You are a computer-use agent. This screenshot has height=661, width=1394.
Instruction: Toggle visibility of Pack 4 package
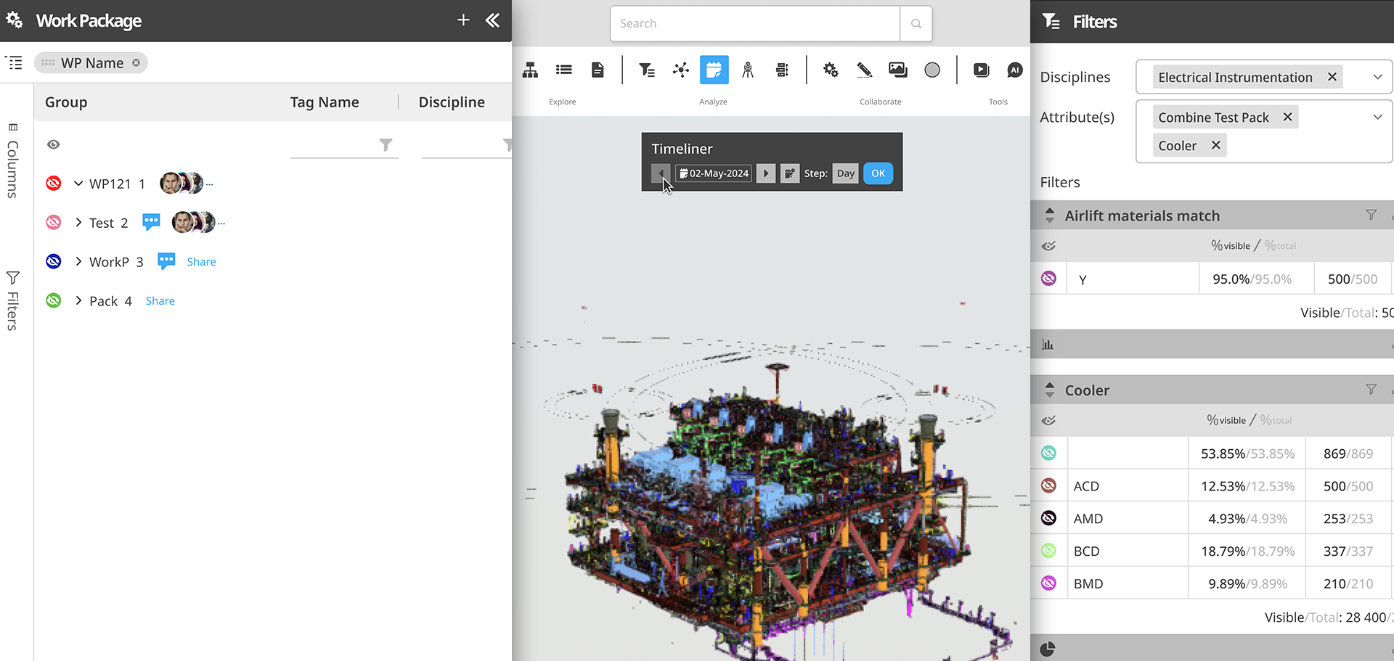[54, 300]
